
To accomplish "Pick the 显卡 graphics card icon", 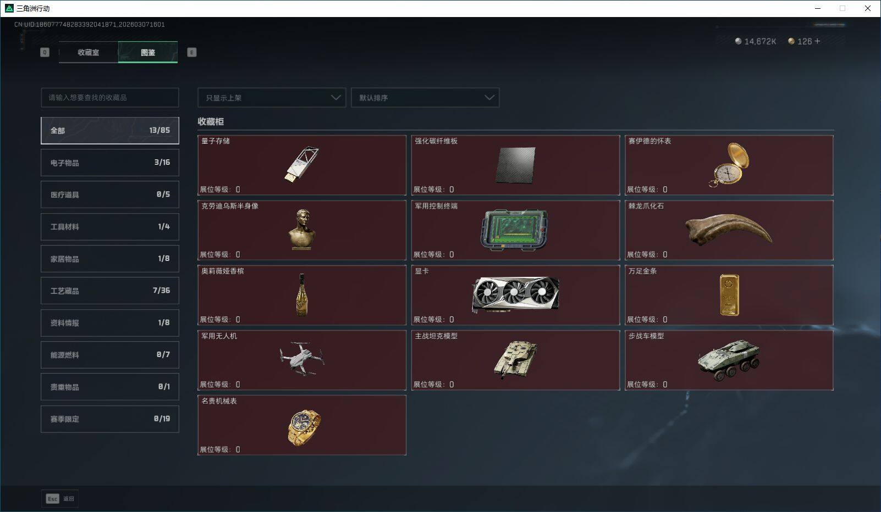I will pos(515,295).
